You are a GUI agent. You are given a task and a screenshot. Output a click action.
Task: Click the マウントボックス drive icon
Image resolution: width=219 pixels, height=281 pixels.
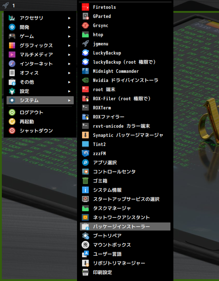click(x=85, y=245)
